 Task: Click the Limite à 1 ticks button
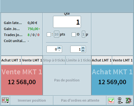[x=78, y=60]
